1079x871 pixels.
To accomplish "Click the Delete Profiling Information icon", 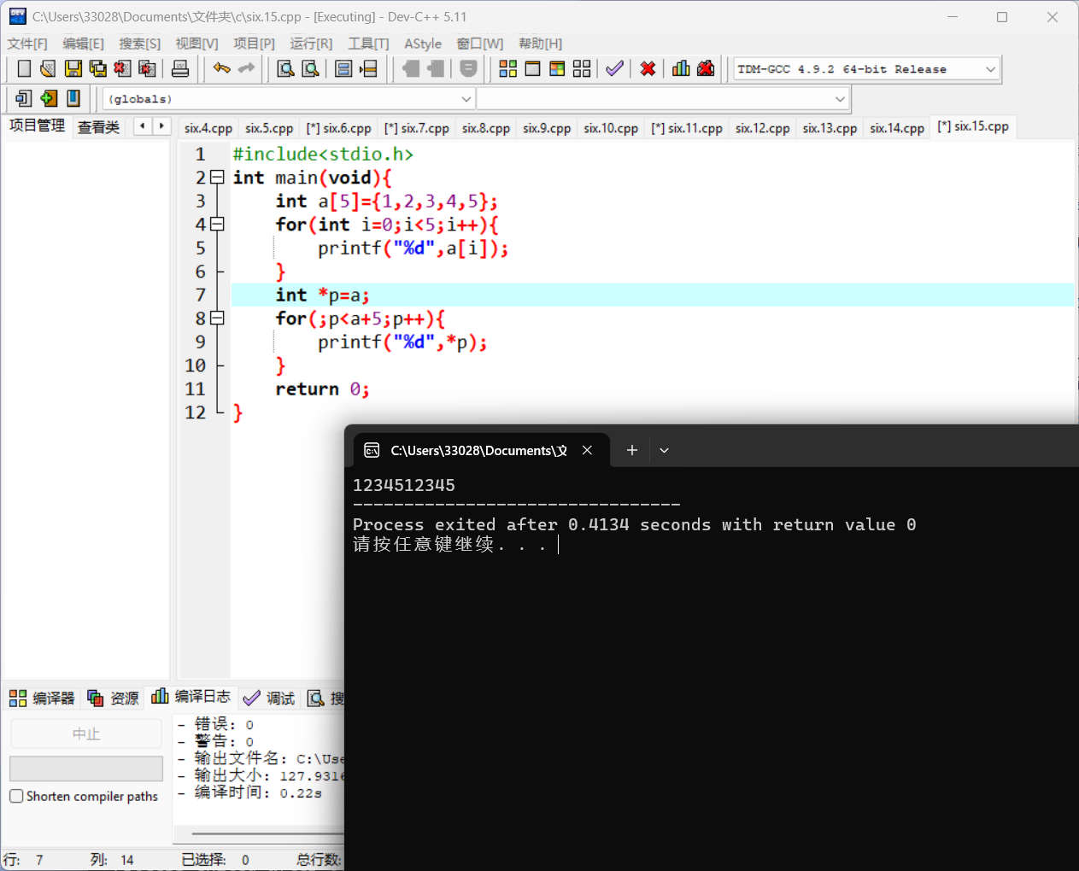I will click(706, 69).
